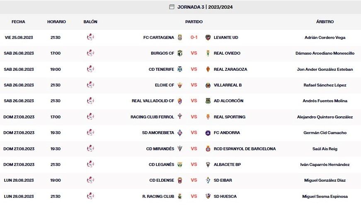
Task: Click the Jornada 3 | 2023/2024 title
Action: pyautogui.click(x=208, y=7)
